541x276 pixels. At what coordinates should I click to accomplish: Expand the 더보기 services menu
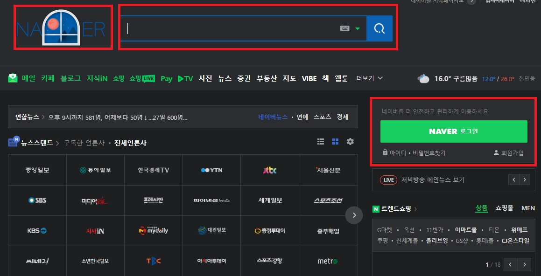pyautogui.click(x=370, y=78)
